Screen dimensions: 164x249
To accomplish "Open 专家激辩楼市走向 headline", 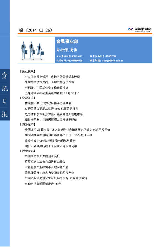I will [49, 82].
